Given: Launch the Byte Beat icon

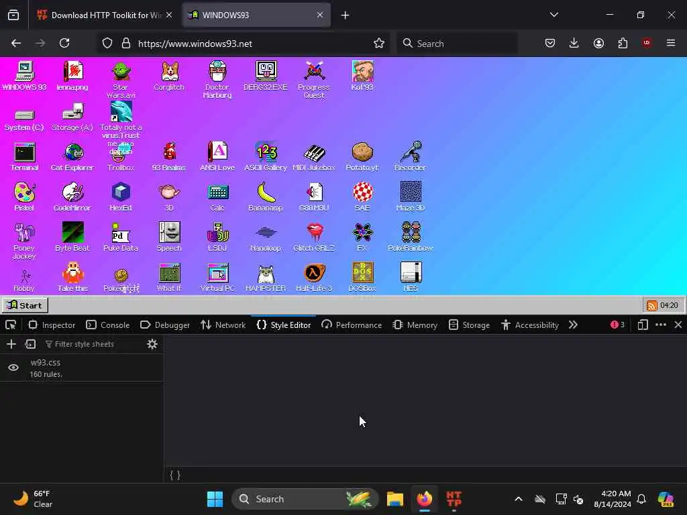Looking at the screenshot, I should (x=72, y=237).
